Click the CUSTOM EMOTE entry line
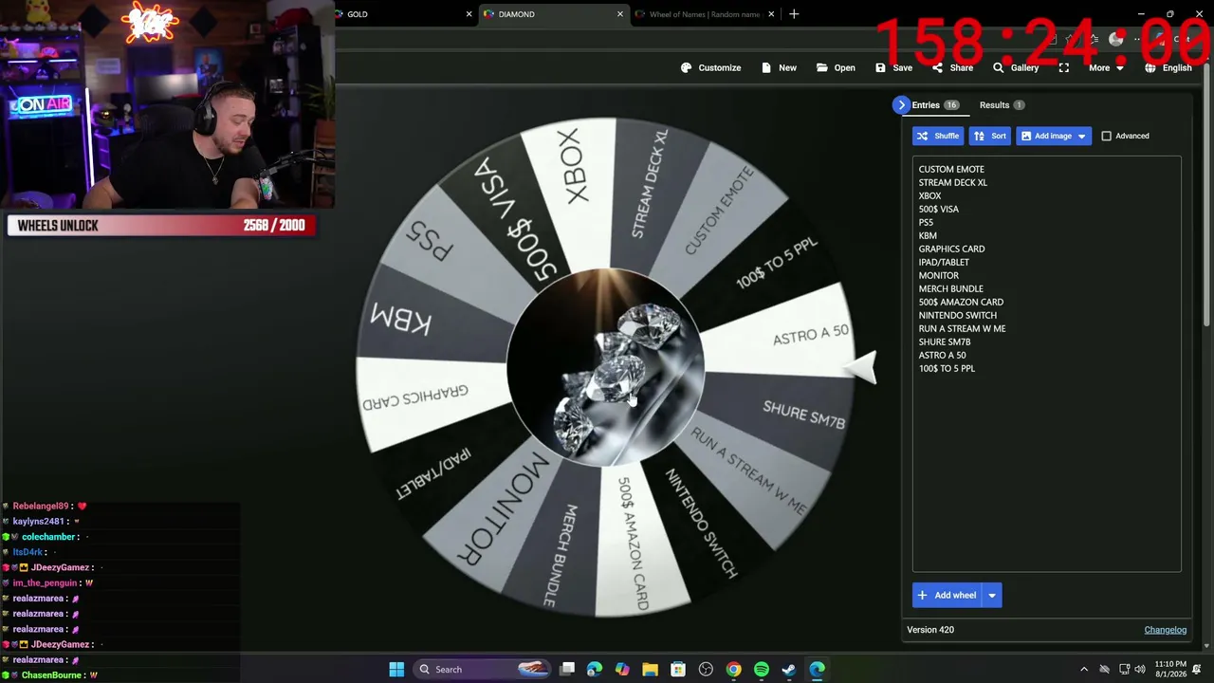The width and height of the screenshot is (1214, 683). tap(951, 169)
